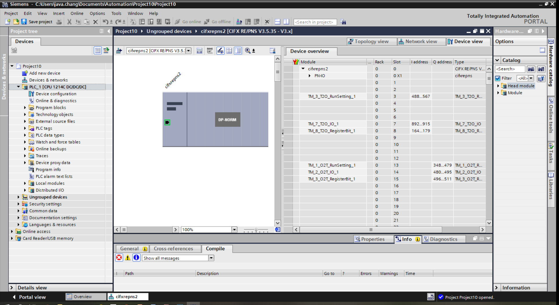This screenshot has height=305, width=559.
Task: Click the Redo arrow icon
Action: 118,22
